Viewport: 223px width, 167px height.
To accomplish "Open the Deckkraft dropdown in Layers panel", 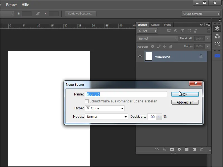I will 207,39.
